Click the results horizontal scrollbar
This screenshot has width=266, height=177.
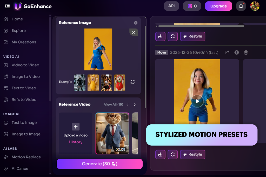tap(201, 26)
